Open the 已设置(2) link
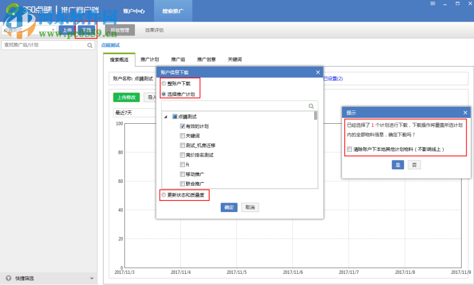Image resolution: width=474 pixels, height=285 pixels. click(333, 79)
